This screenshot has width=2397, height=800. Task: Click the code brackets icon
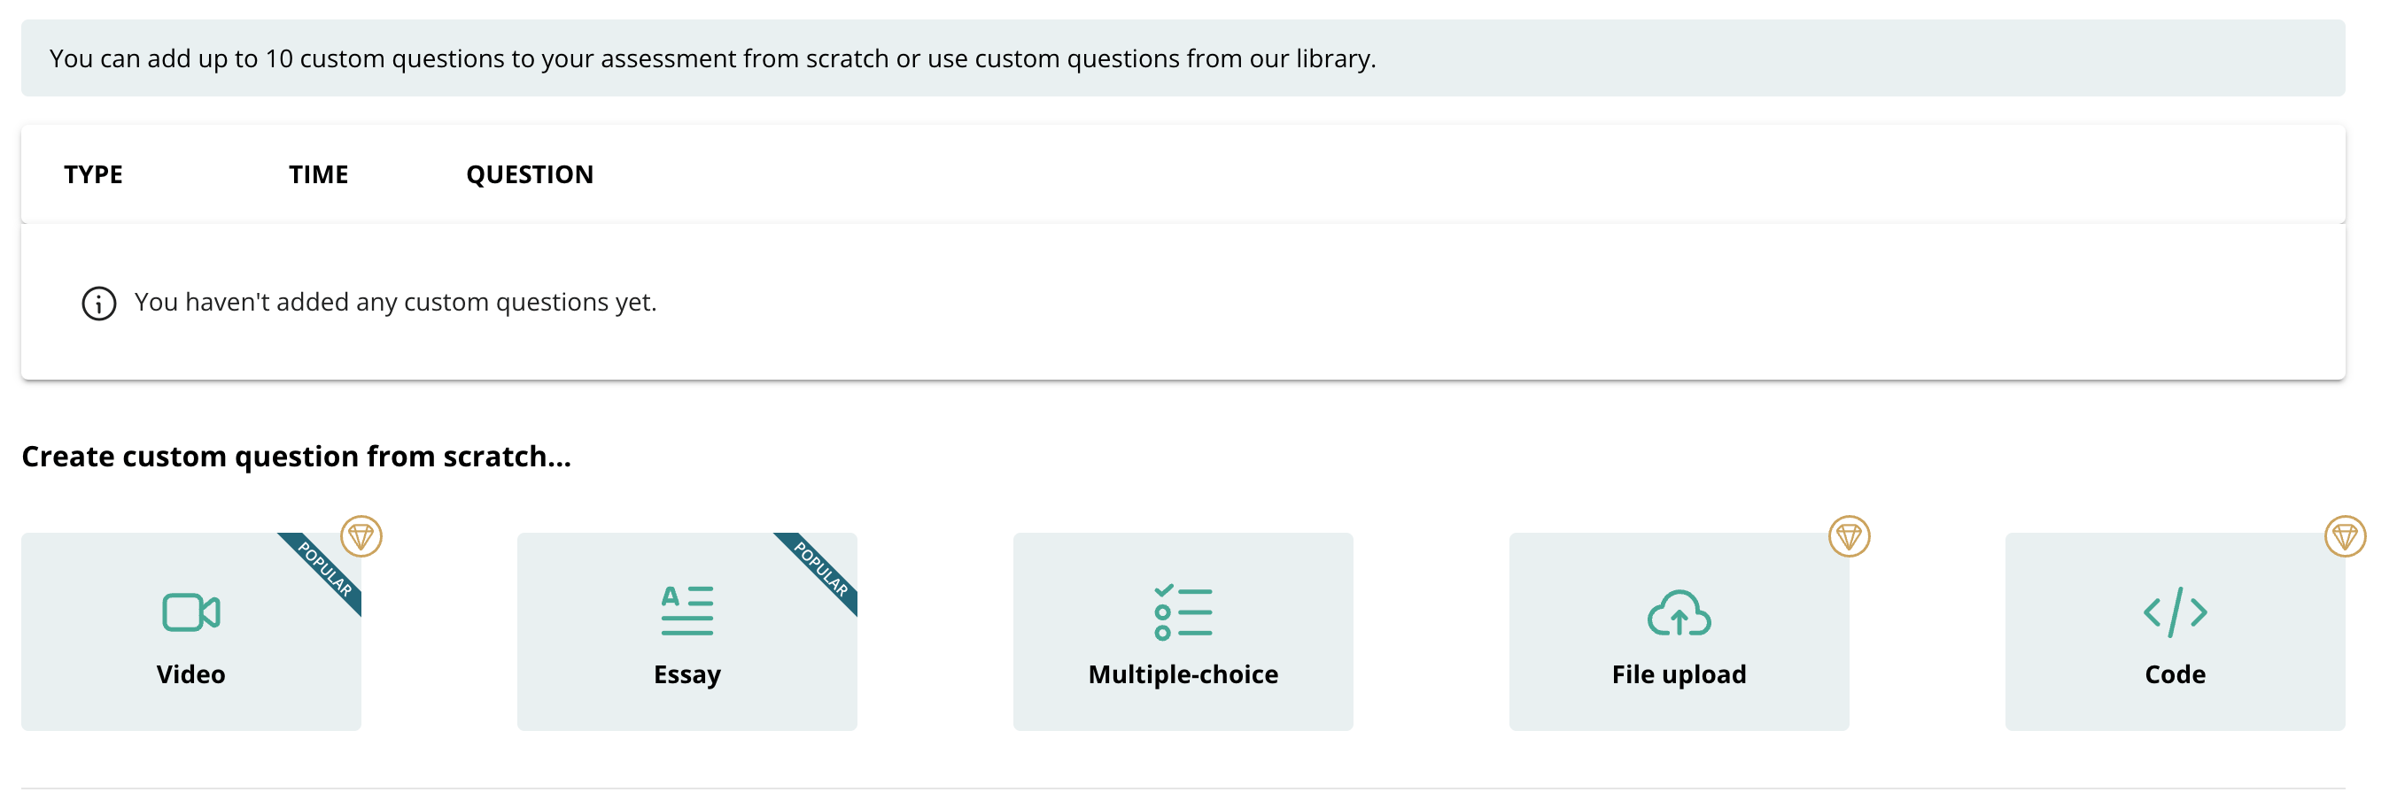[2175, 612]
